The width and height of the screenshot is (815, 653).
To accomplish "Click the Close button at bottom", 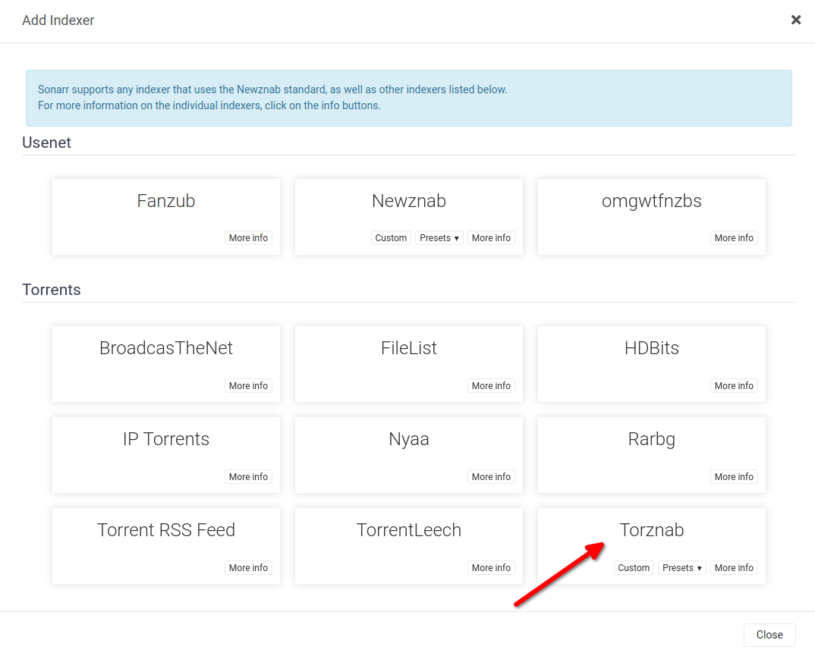I will pos(769,635).
